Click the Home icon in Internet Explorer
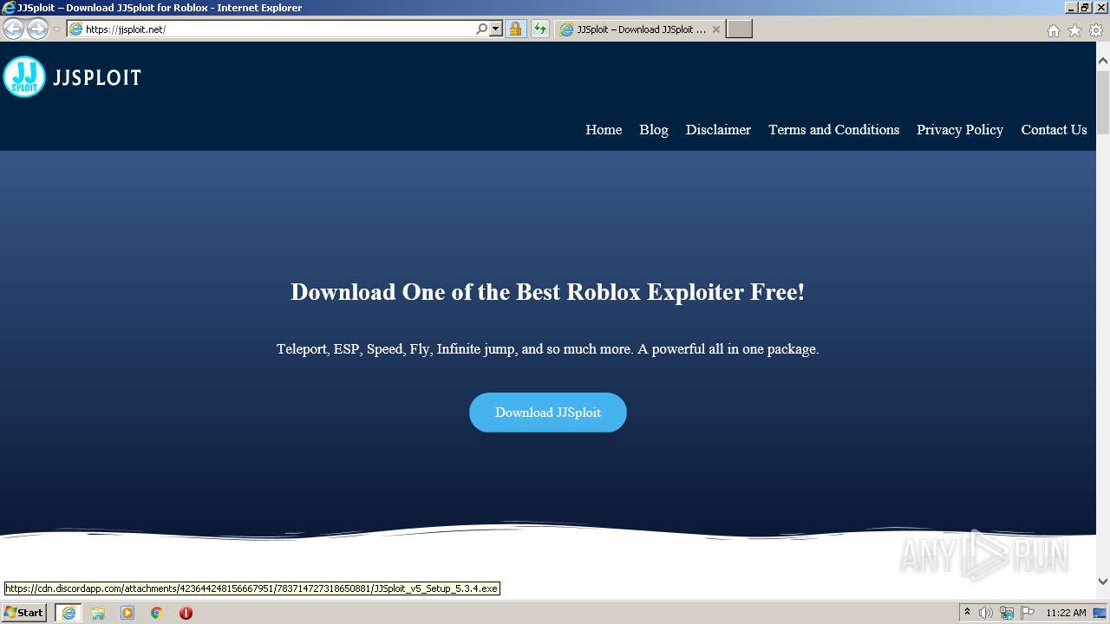Viewport: 1110px width, 624px height. pos(1053,30)
